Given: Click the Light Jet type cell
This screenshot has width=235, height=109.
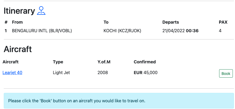Looking at the screenshot, I should pos(61,72).
